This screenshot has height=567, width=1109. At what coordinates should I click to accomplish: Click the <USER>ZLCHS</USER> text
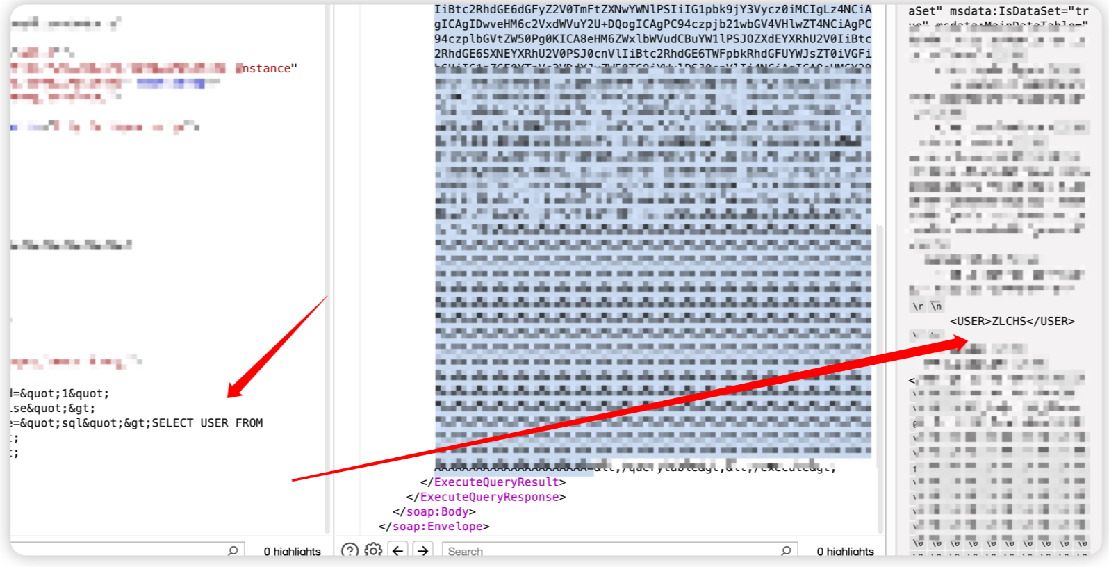[x=1012, y=321]
